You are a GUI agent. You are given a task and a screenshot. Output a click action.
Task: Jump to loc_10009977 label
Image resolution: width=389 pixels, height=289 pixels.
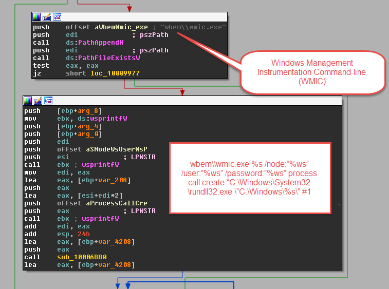(x=115, y=73)
